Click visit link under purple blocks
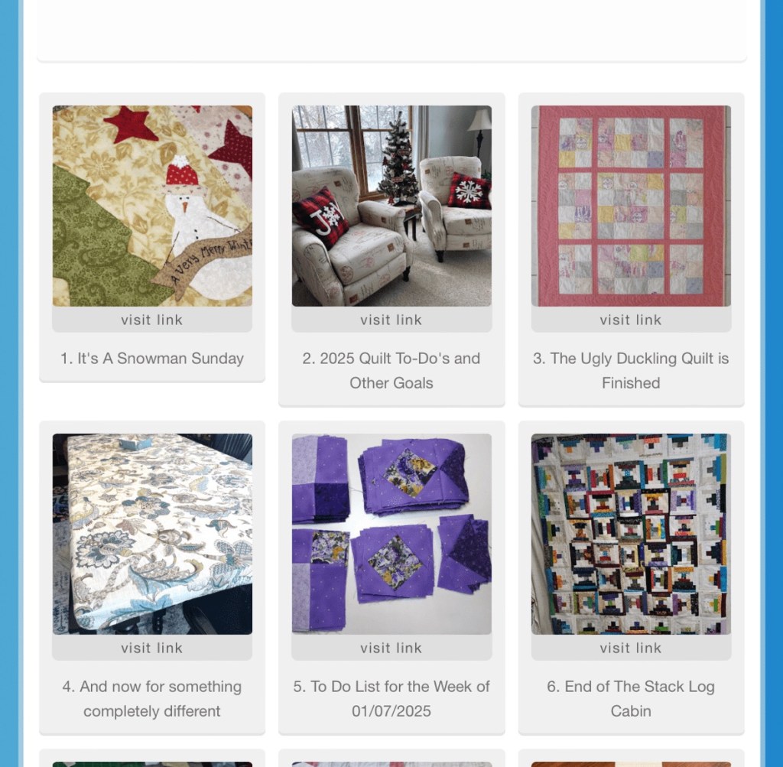The width and height of the screenshot is (783, 767). click(391, 648)
